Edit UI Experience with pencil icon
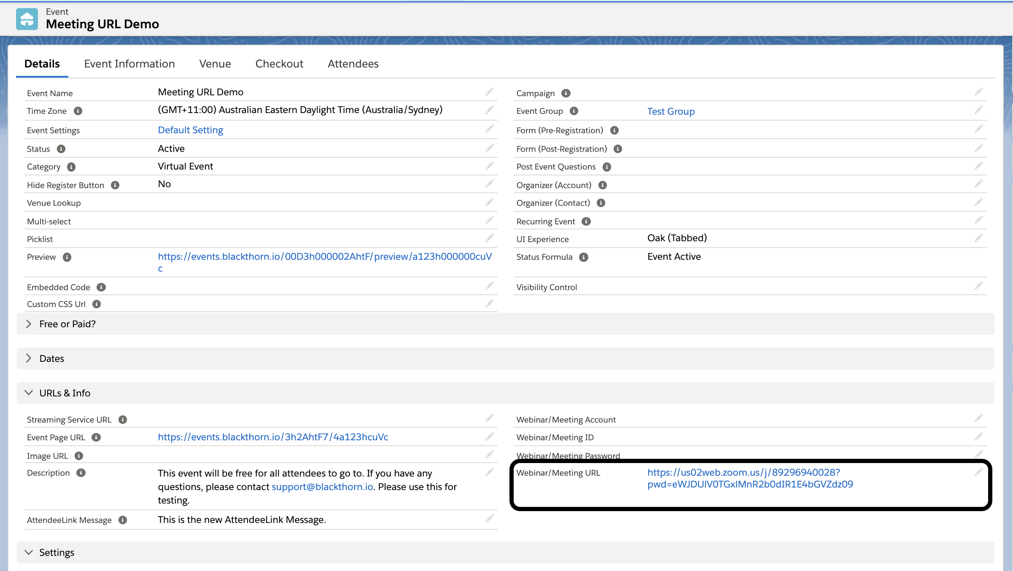 click(978, 238)
